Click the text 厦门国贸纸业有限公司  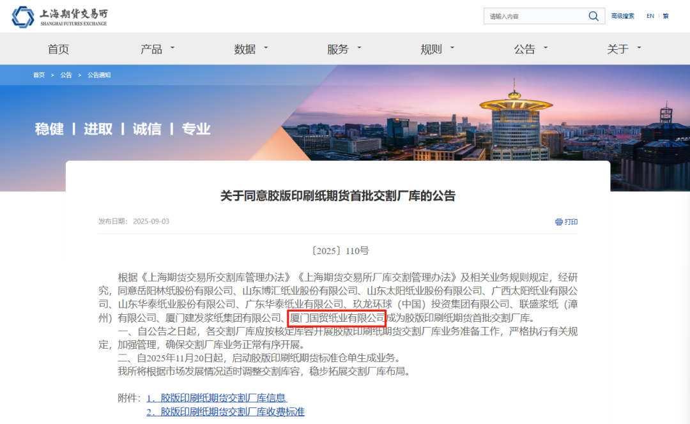coord(337,317)
